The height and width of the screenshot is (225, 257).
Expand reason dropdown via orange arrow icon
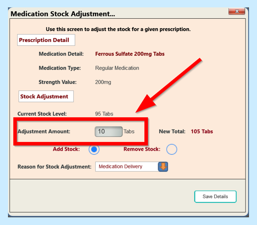point(163,167)
